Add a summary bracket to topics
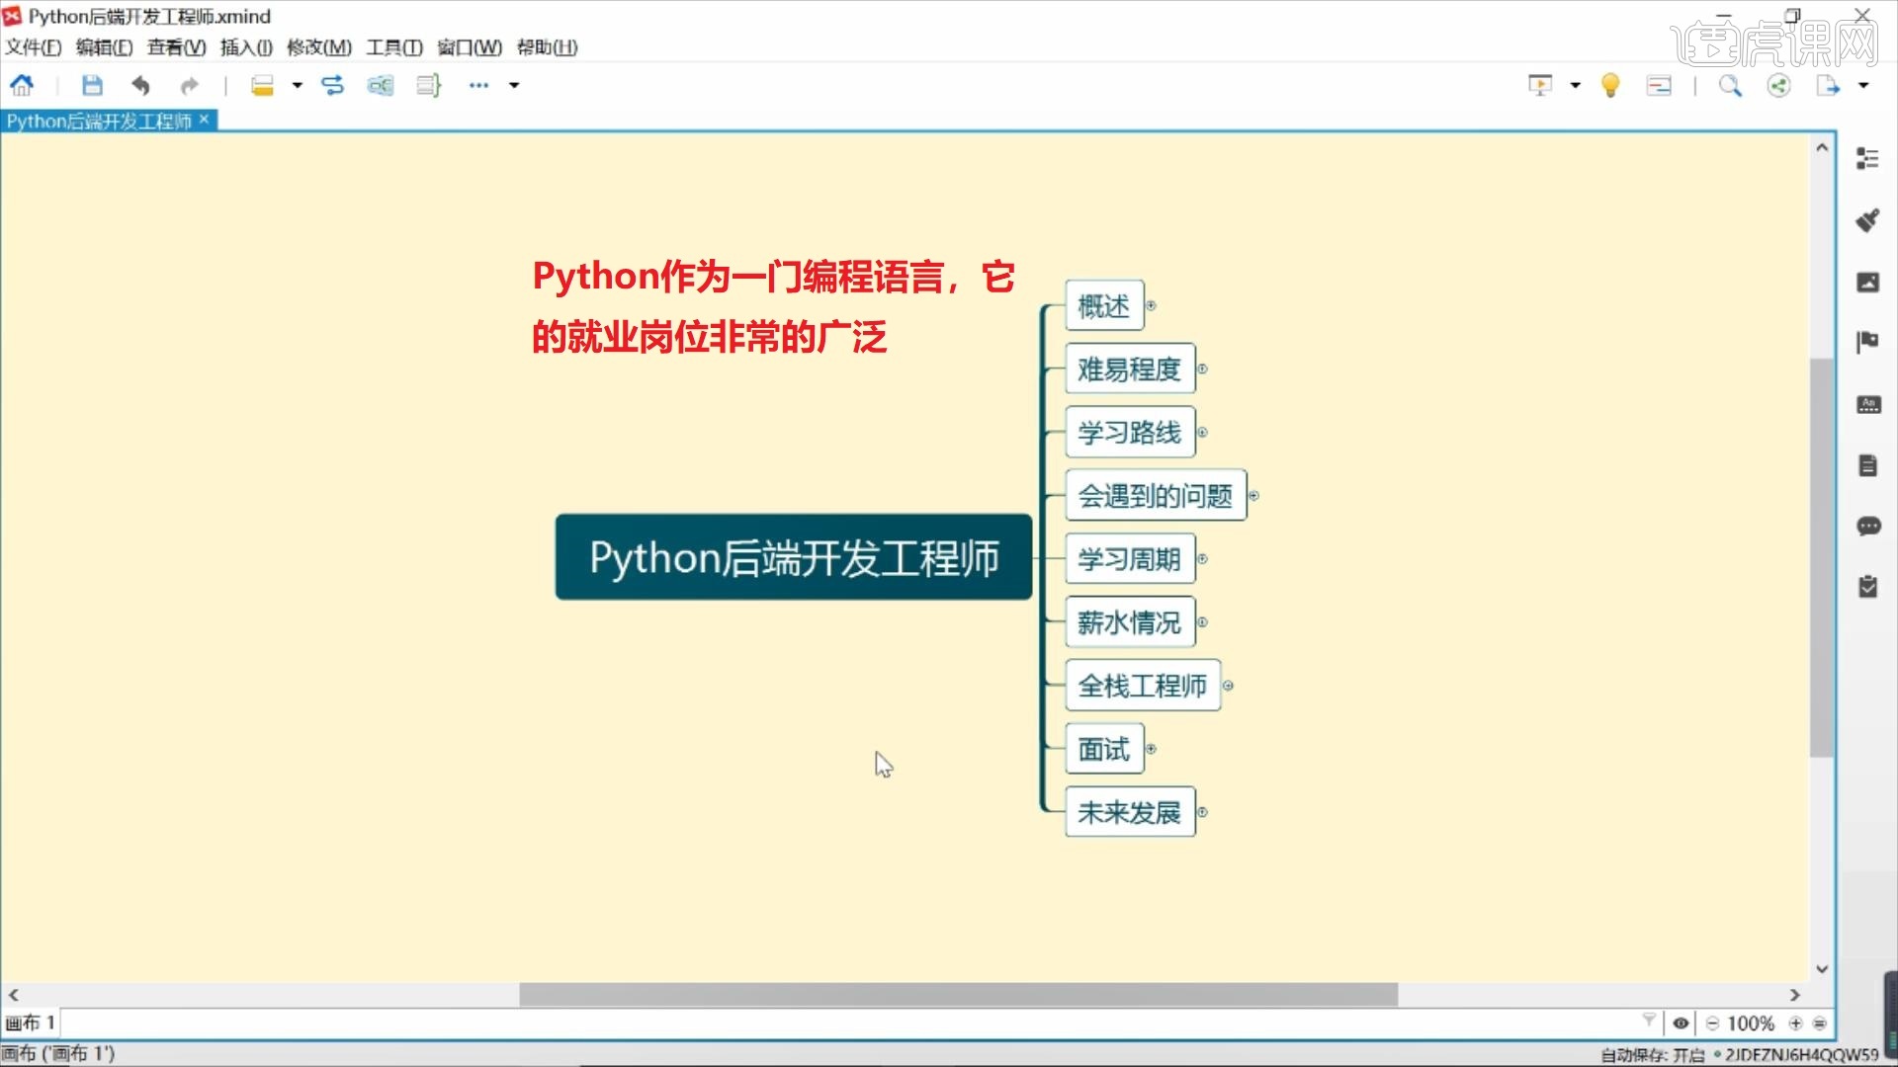This screenshot has height=1067, width=1898. click(428, 85)
